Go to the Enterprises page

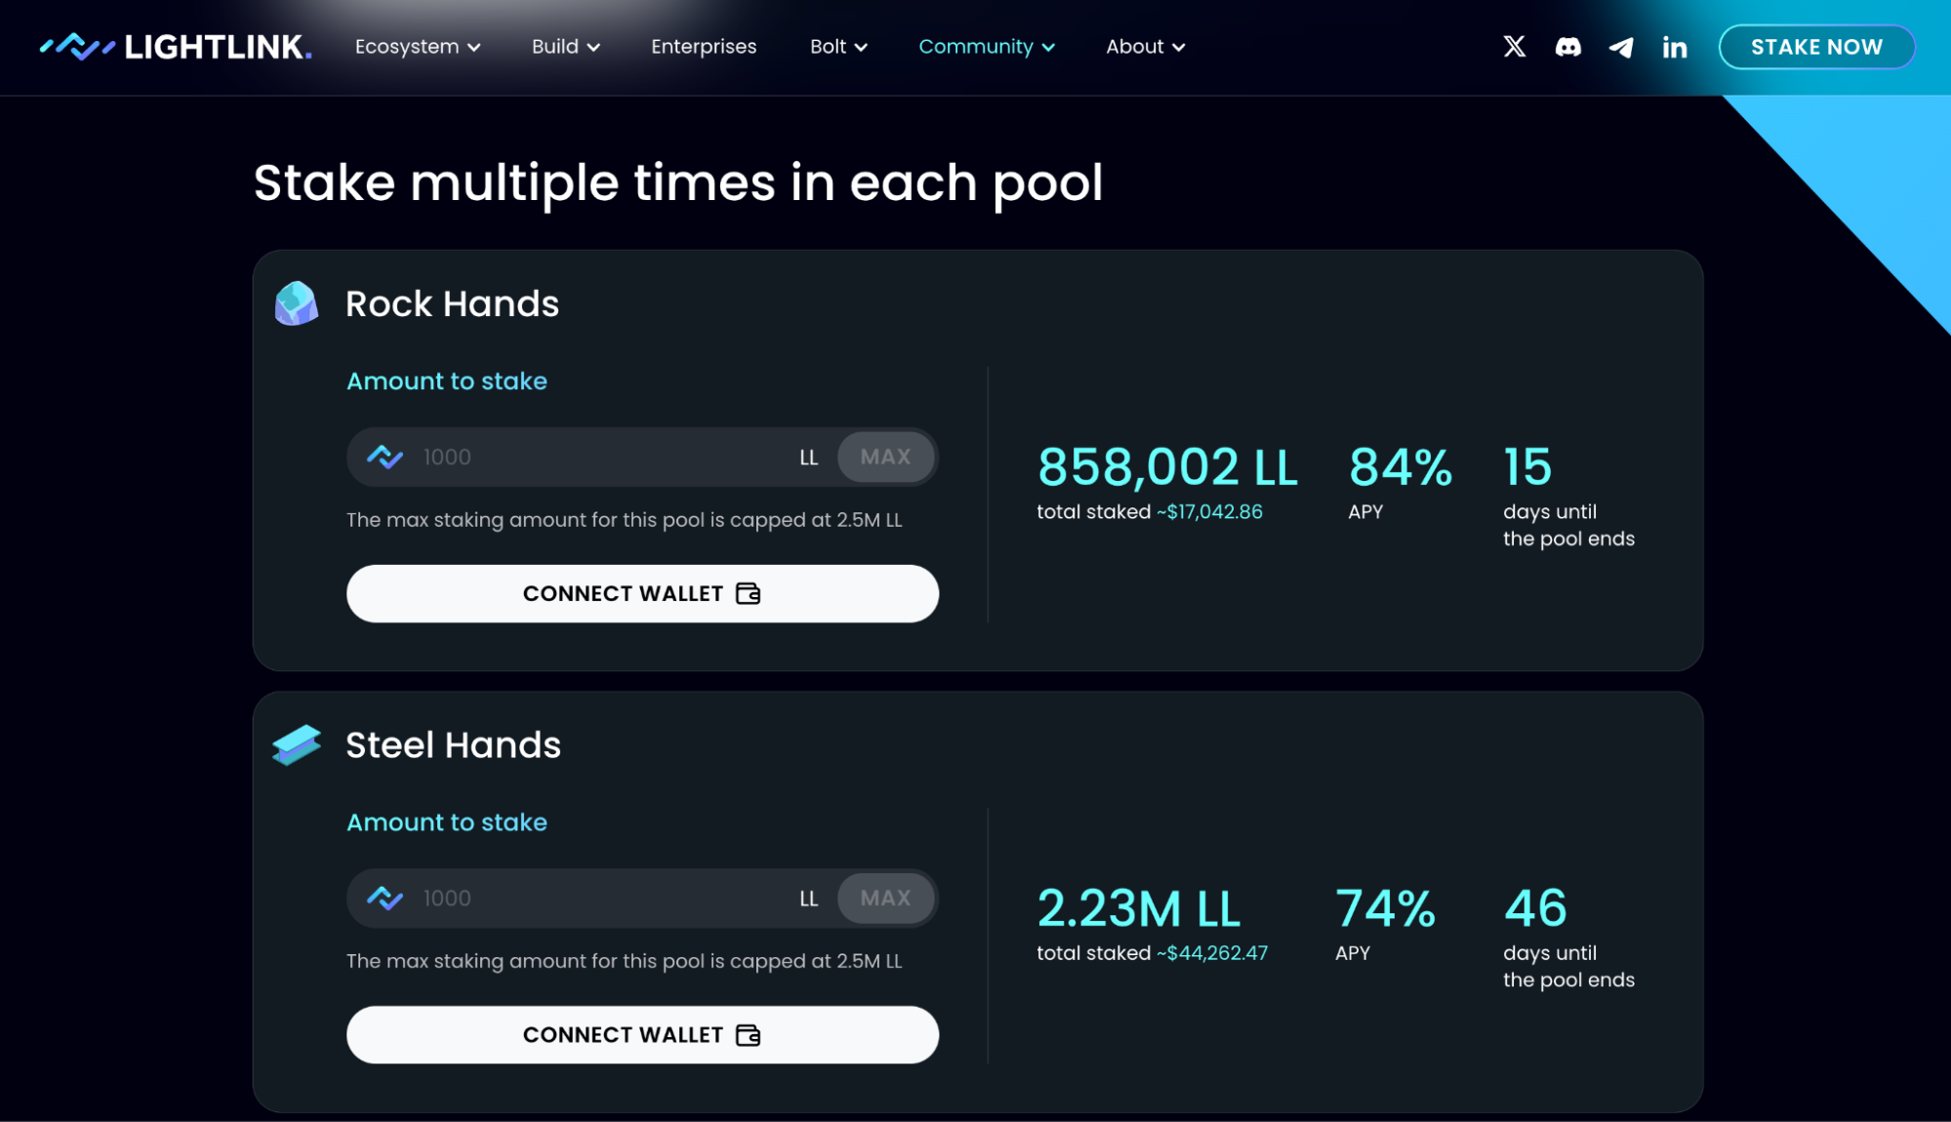703,47
